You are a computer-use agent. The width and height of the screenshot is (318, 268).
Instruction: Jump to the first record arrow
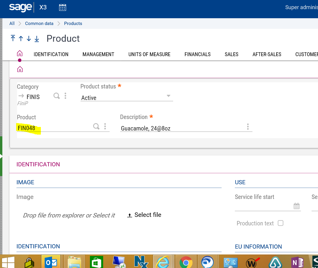click(x=13, y=38)
